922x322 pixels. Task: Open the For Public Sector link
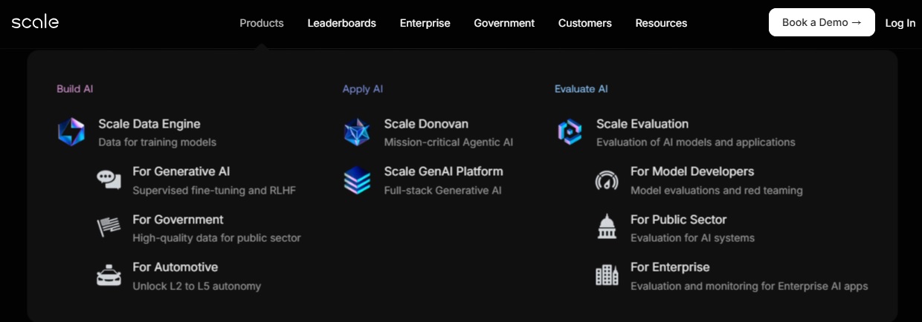tap(679, 220)
